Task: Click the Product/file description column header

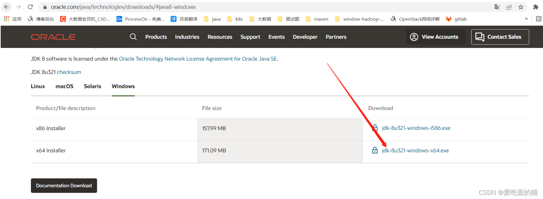Action: coord(66,108)
